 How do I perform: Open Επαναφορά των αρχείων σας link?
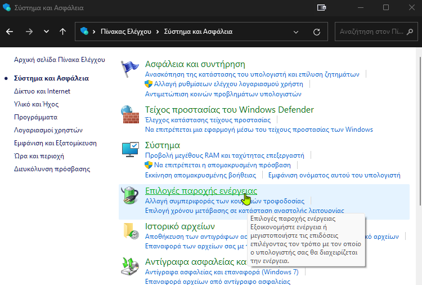[x=196, y=246]
